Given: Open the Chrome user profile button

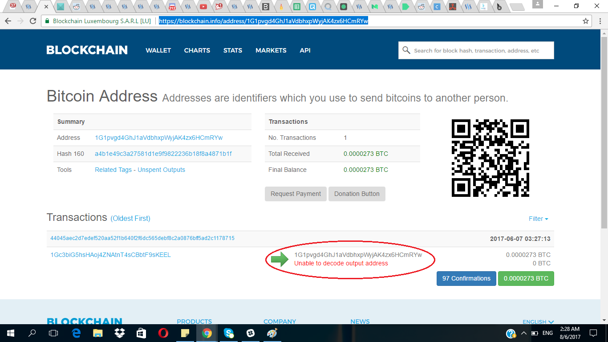Looking at the screenshot, I should coord(538,4).
